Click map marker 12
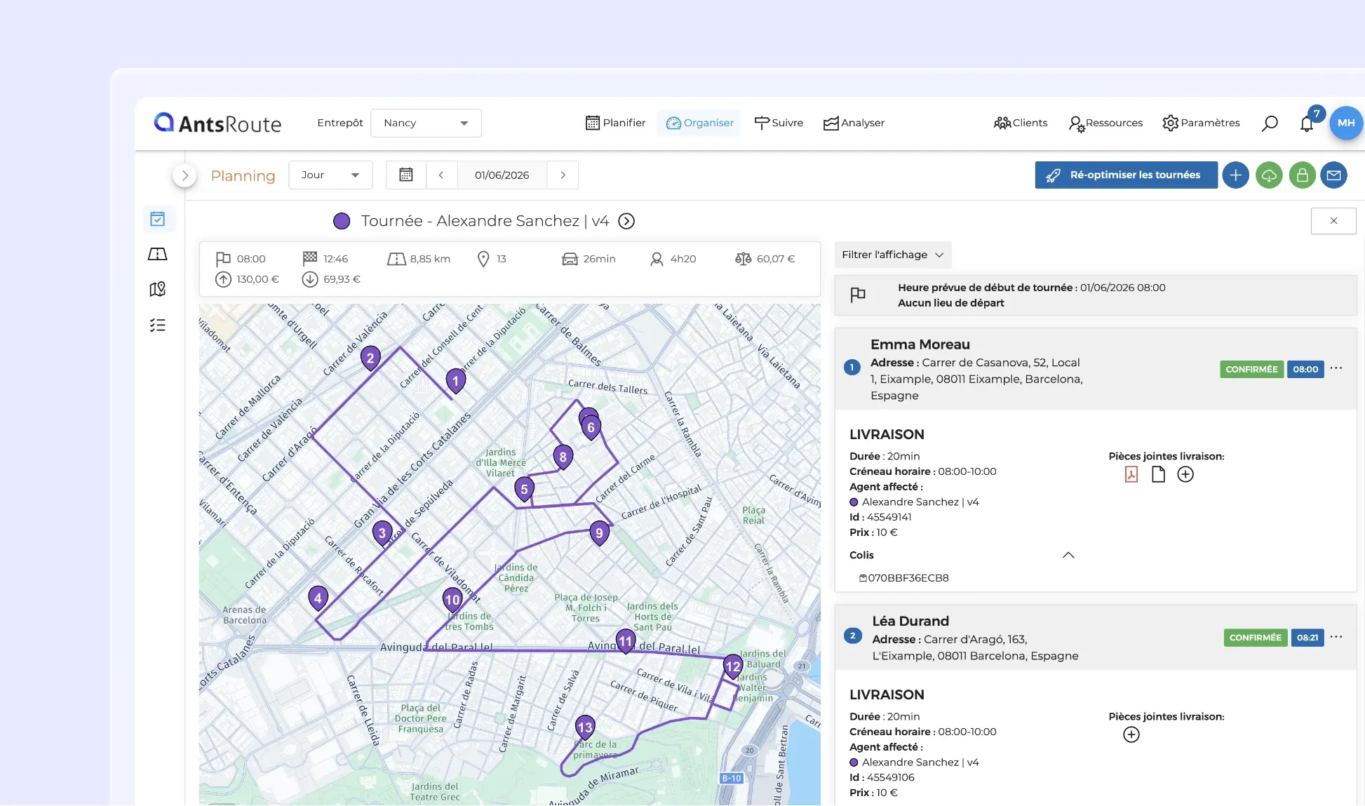The width and height of the screenshot is (1365, 806). pos(733,666)
